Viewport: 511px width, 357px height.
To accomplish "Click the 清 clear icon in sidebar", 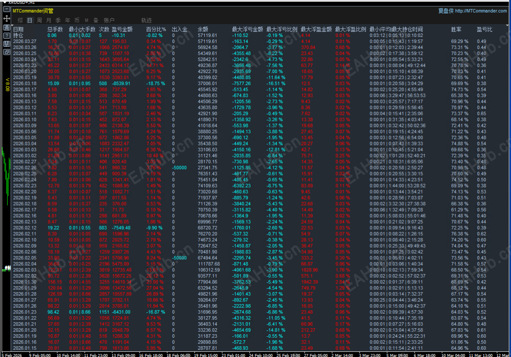I will coord(6,27).
